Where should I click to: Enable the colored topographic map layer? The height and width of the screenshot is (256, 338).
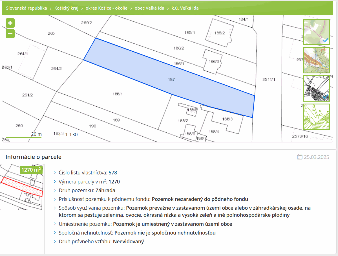(x=316, y=60)
